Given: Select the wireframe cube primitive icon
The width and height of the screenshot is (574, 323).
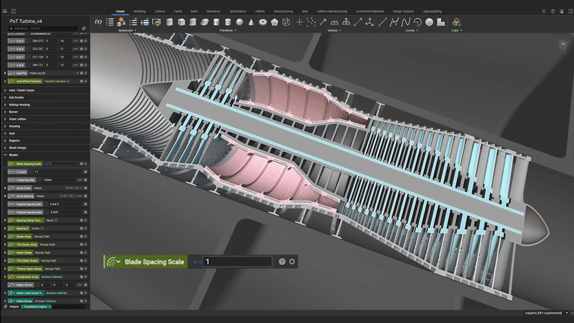Looking at the screenshot, I should click(x=286, y=22).
